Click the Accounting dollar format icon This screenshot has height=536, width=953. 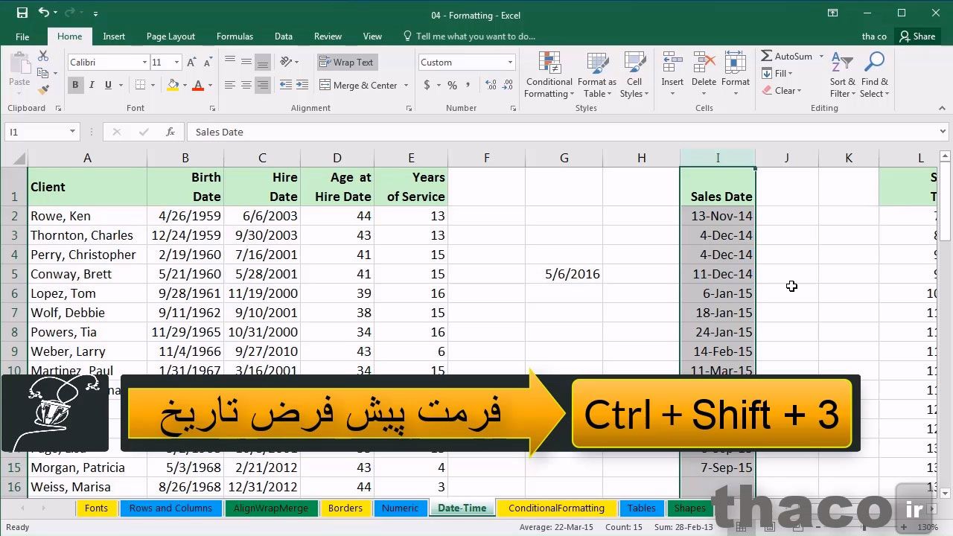coord(427,86)
